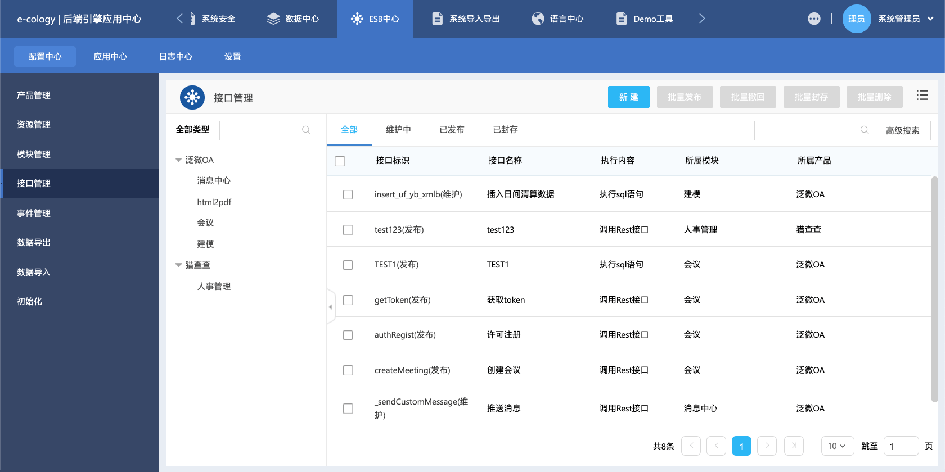Open the 设置 tab
The height and width of the screenshot is (472, 945).
tap(232, 56)
